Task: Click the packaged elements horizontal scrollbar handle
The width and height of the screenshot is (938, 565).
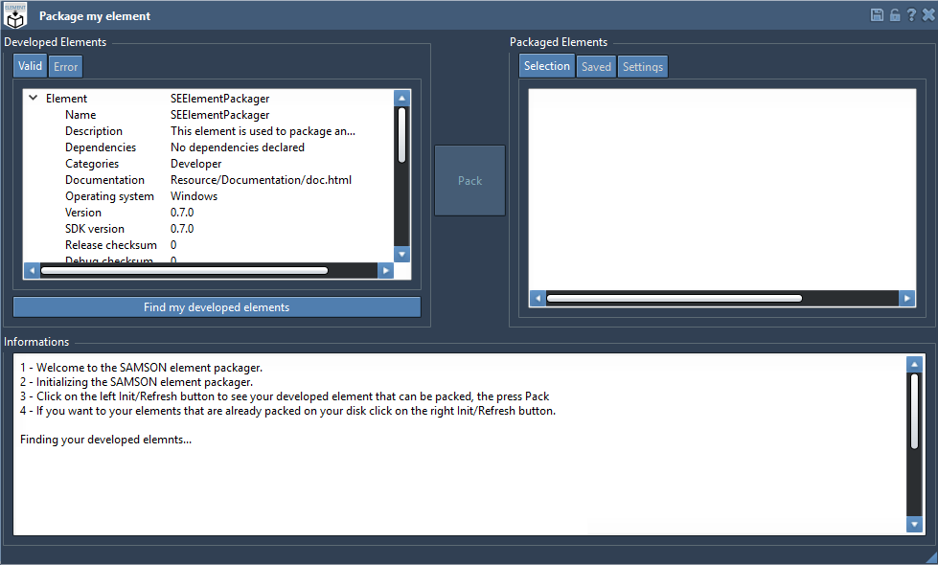Action: coord(674,299)
